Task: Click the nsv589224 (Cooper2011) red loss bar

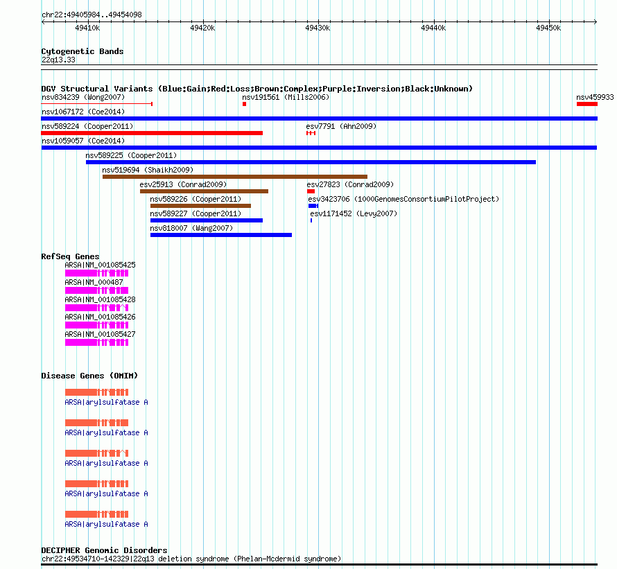Action: 152,133
